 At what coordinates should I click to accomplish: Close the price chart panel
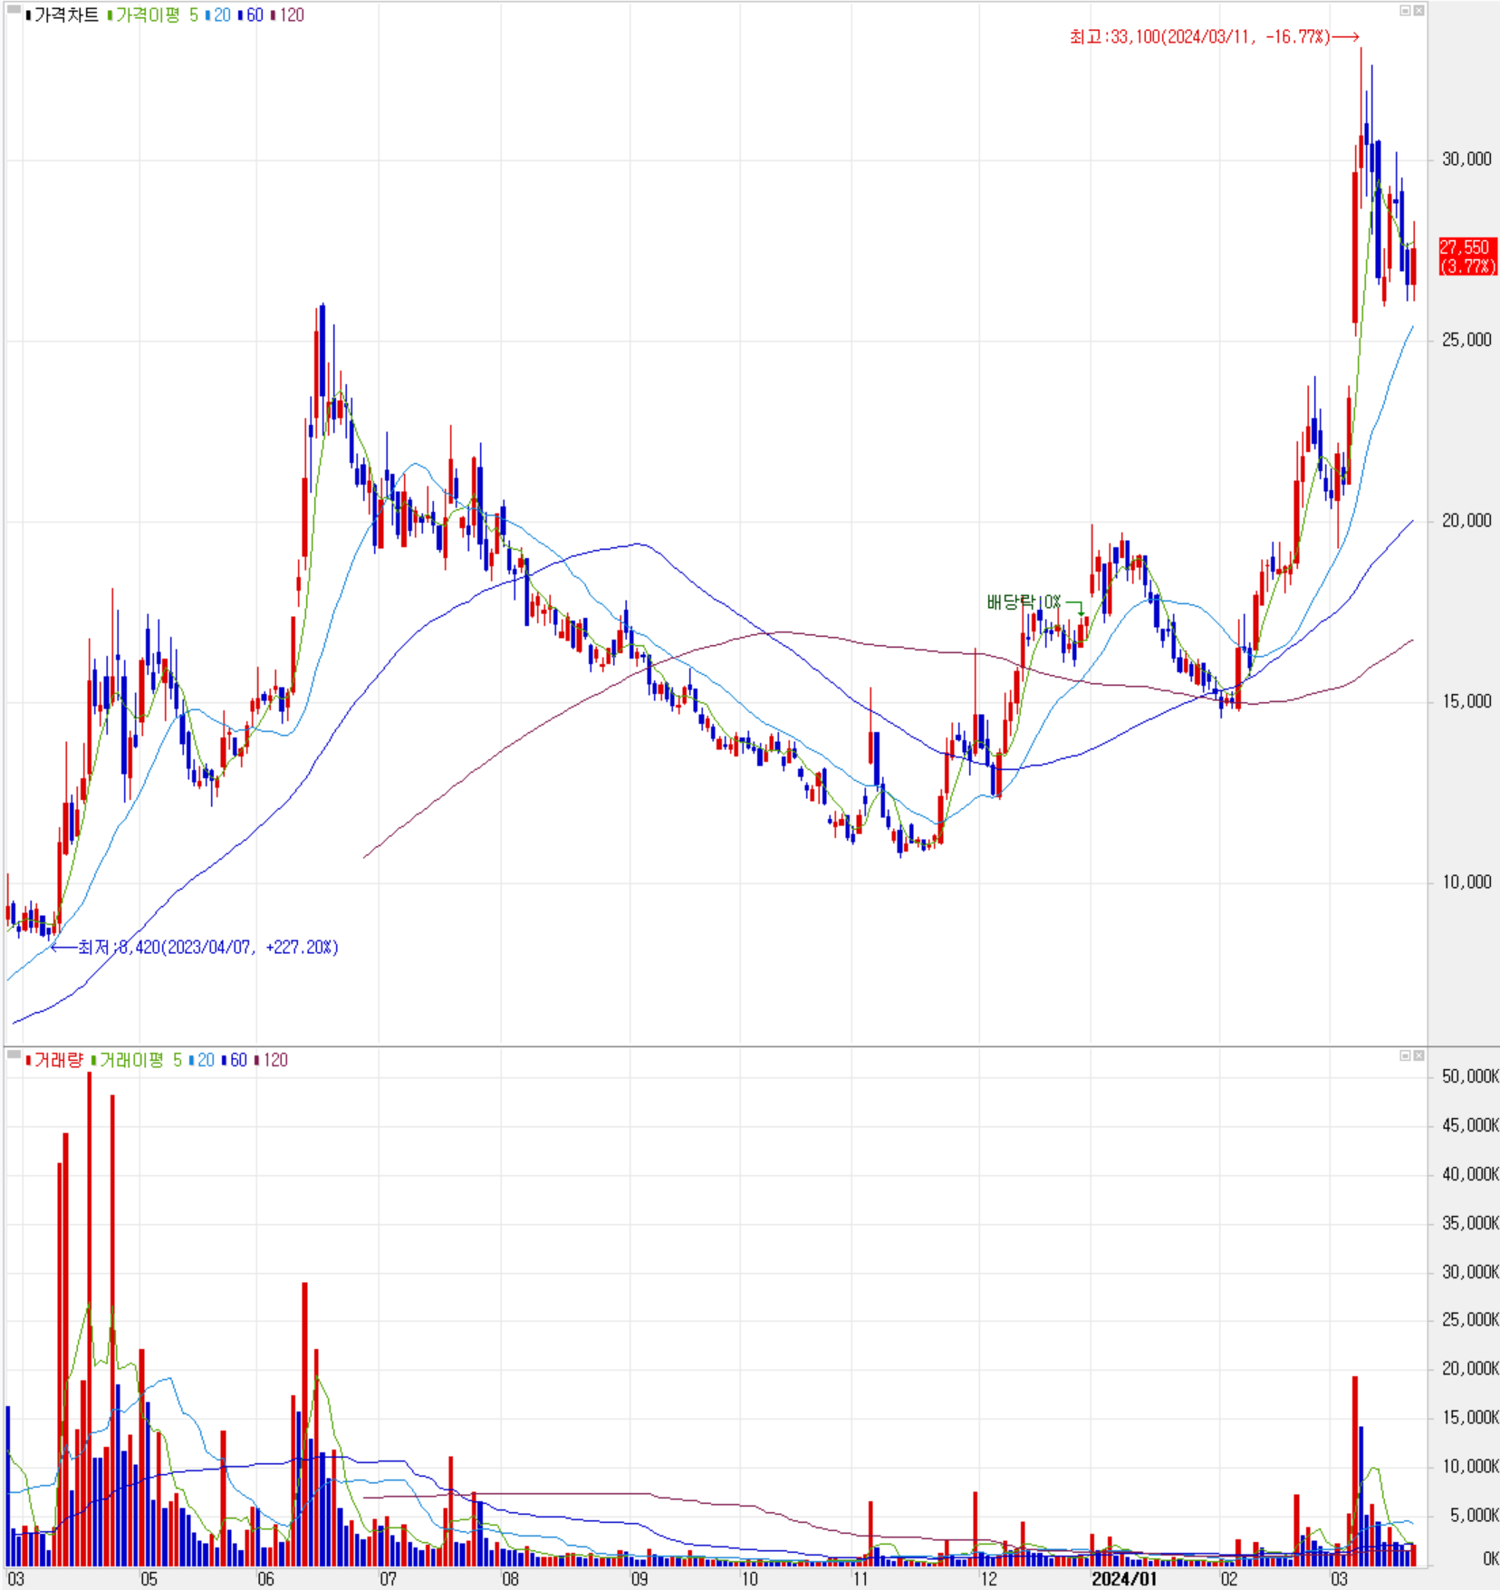coord(1418,11)
